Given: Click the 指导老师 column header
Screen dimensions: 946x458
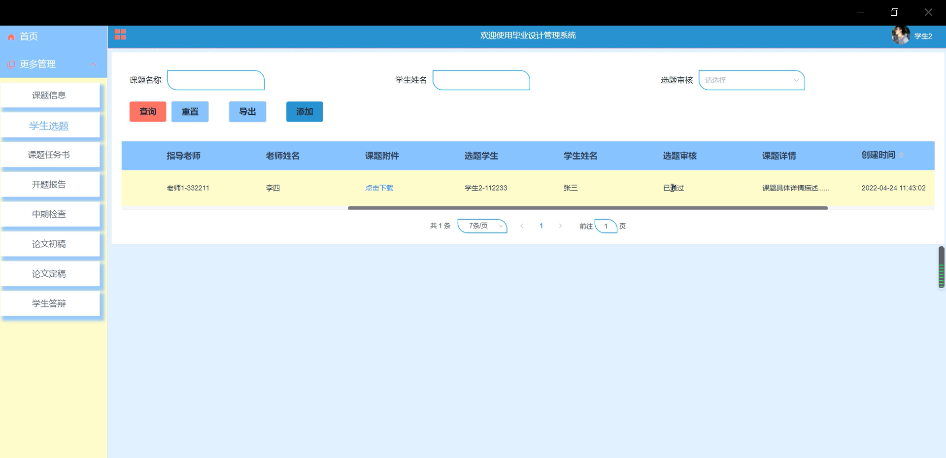Looking at the screenshot, I should click(x=183, y=156).
